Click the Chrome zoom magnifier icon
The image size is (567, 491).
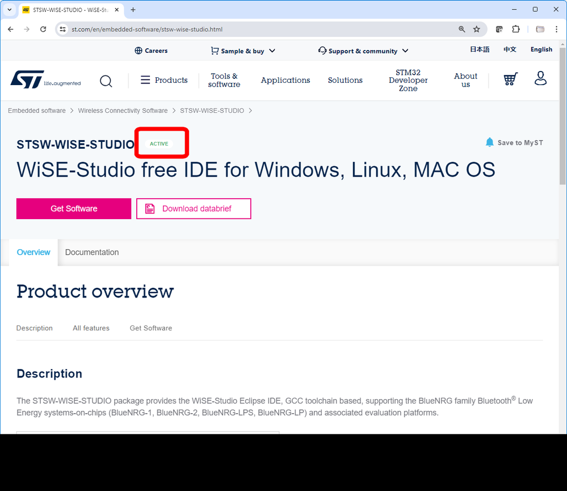462,30
